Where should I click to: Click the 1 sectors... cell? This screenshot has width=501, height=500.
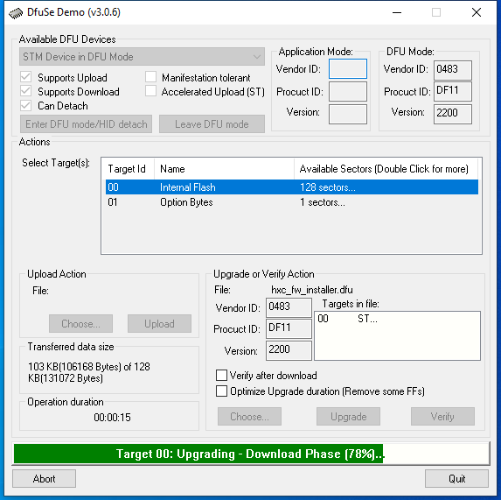(323, 202)
